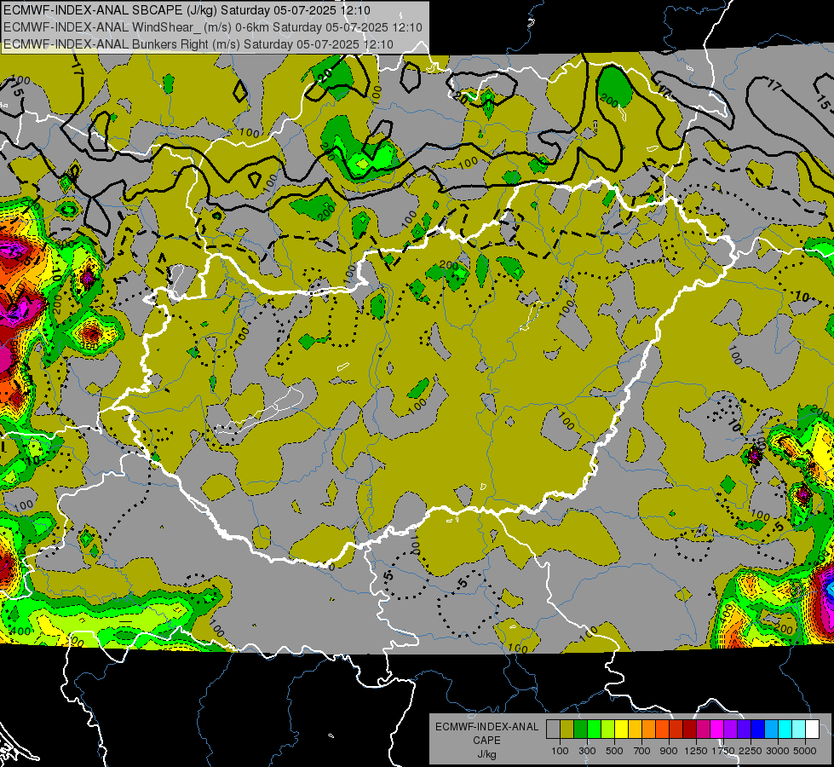Select the gray legend swatch below 100
The height and width of the screenshot is (767, 834).
click(553, 729)
